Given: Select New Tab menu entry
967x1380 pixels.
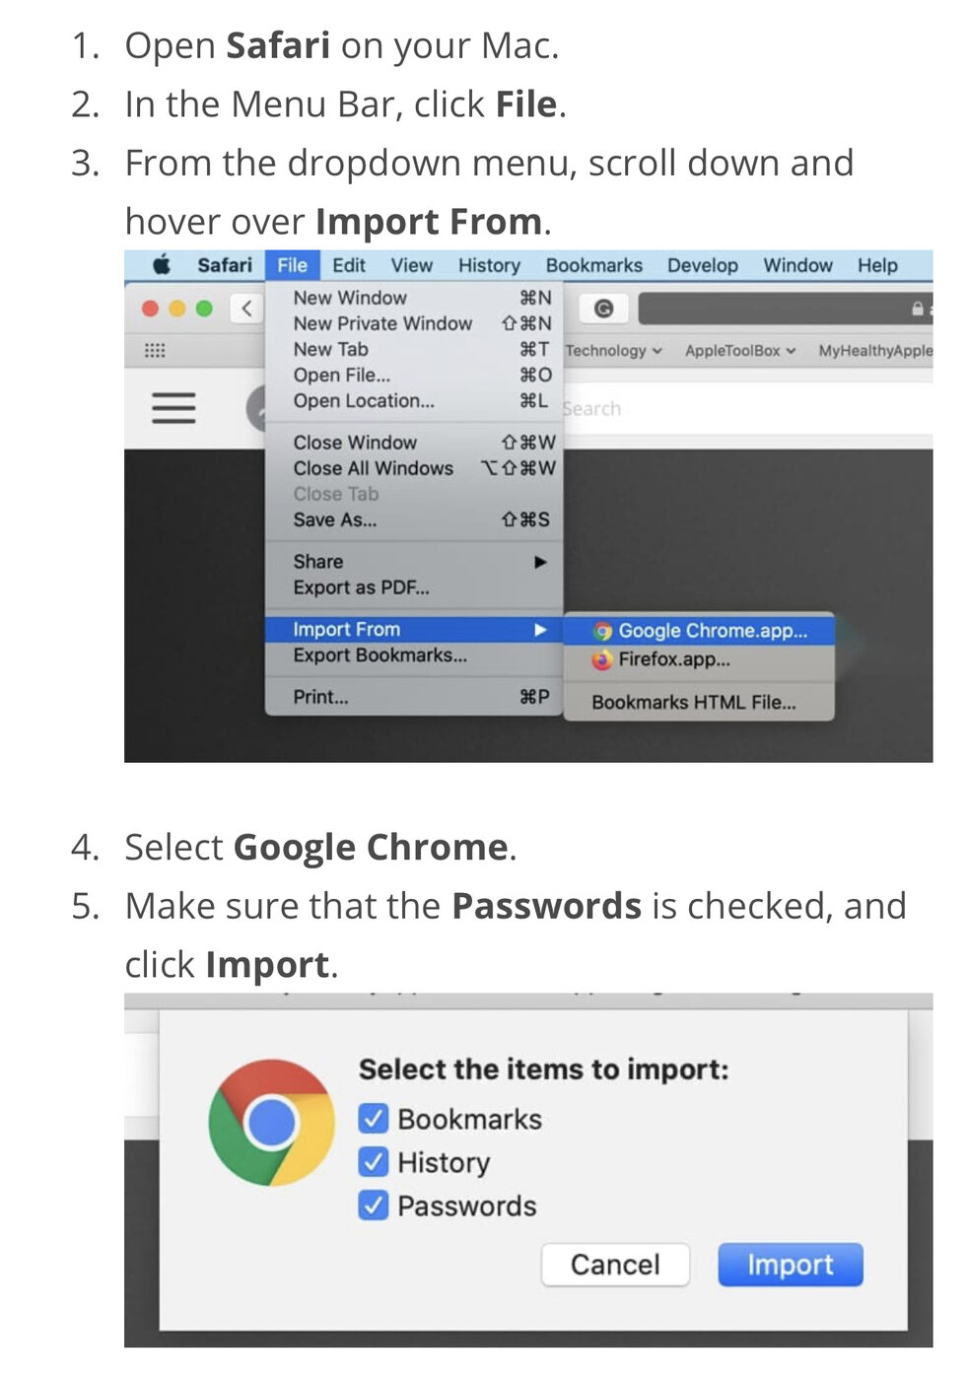Looking at the screenshot, I should pyautogui.click(x=414, y=349).
